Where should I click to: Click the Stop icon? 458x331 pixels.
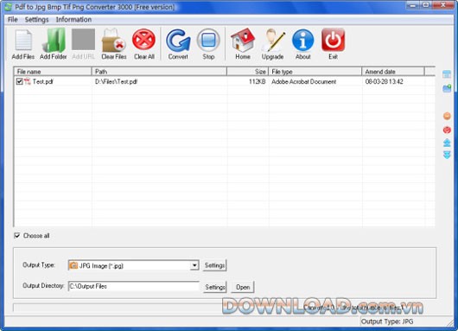point(208,41)
